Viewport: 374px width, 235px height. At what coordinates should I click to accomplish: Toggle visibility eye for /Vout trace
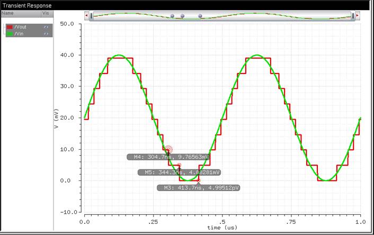coord(46,27)
